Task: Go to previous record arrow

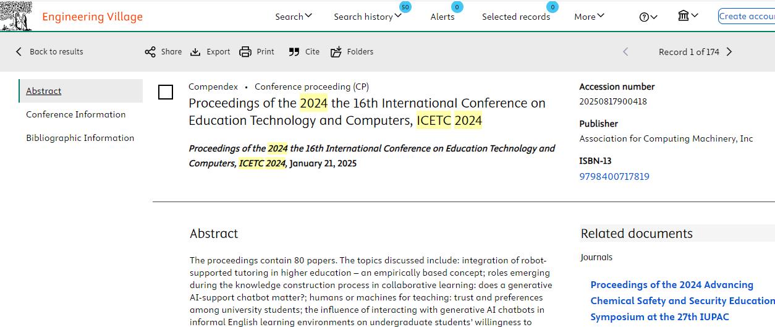Action: [625, 52]
